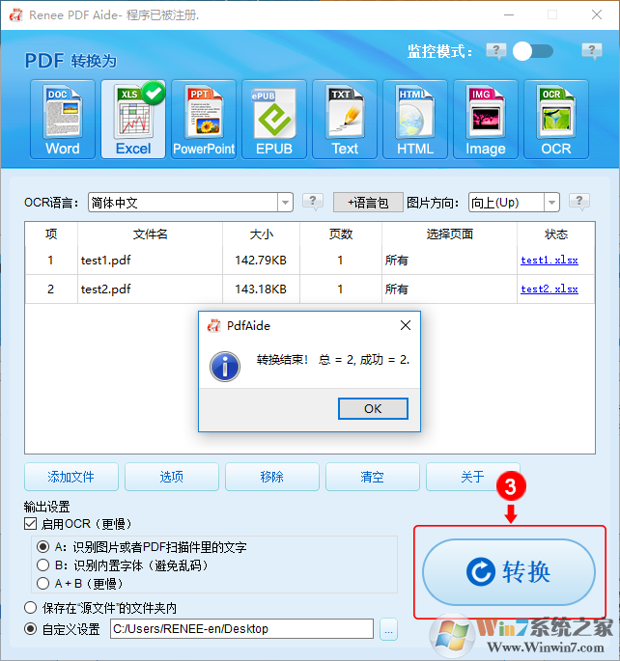Open help next to 图片方向 dropdown
620x661 pixels.
click(579, 202)
